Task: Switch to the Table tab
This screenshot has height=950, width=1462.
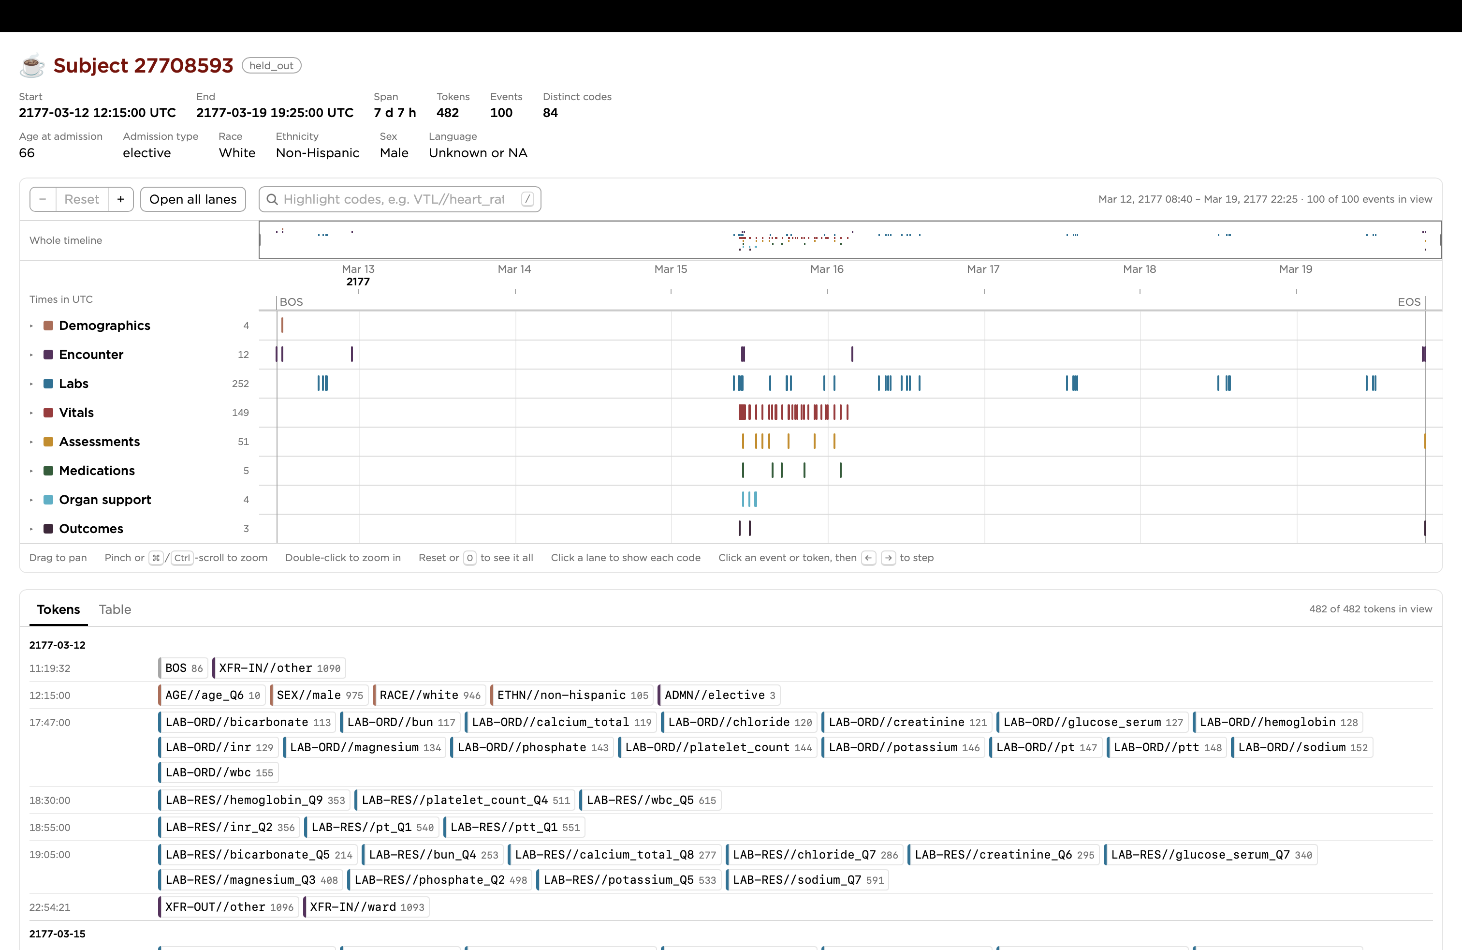Action: (115, 609)
